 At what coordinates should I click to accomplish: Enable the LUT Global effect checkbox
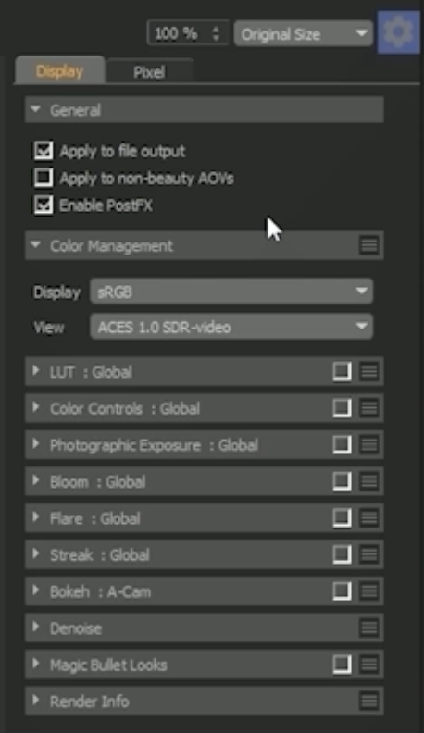click(342, 372)
